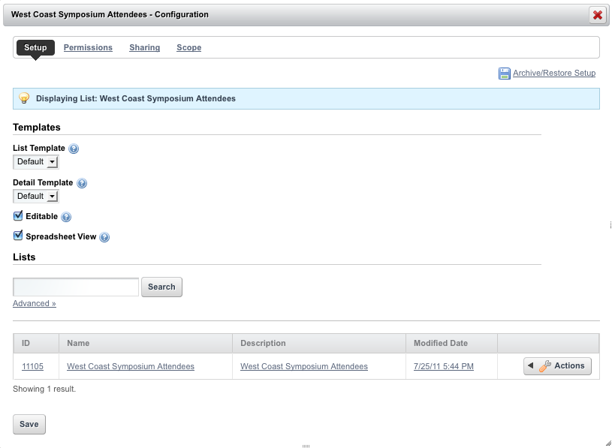
Task: Click the help icon beside Detail Template
Action: tap(82, 183)
